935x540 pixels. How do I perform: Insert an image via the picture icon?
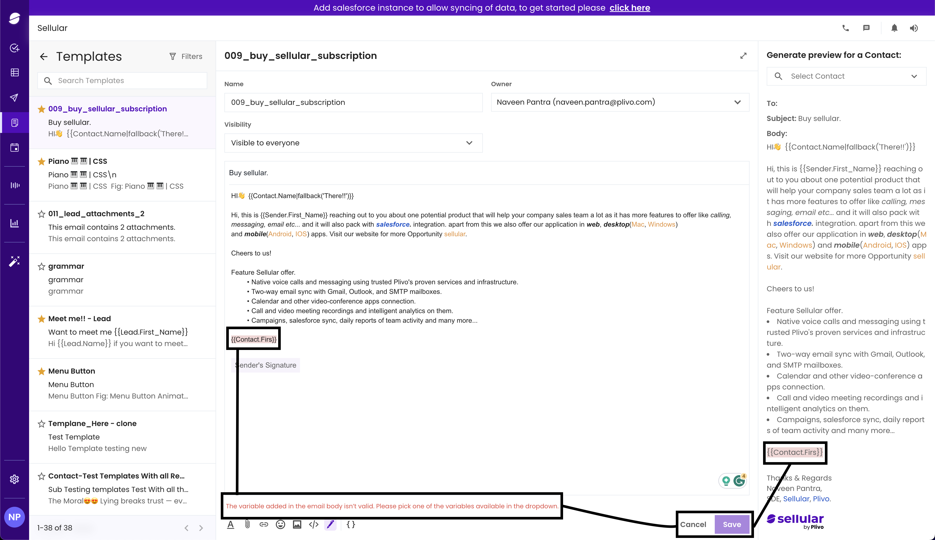click(297, 524)
